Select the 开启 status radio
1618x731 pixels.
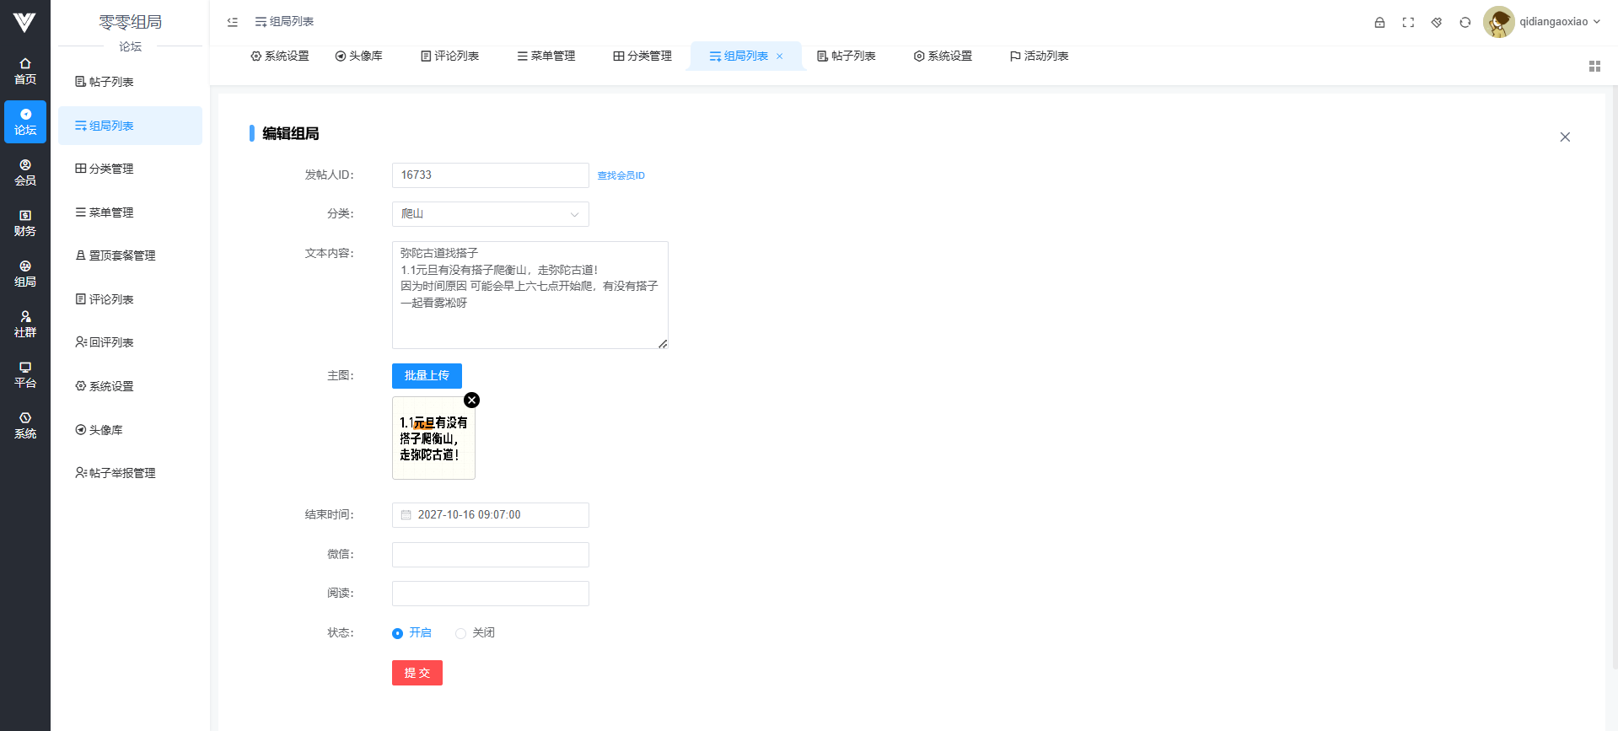[x=398, y=633]
